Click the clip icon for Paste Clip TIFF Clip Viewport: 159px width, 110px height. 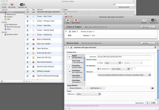(x=33, y=58)
